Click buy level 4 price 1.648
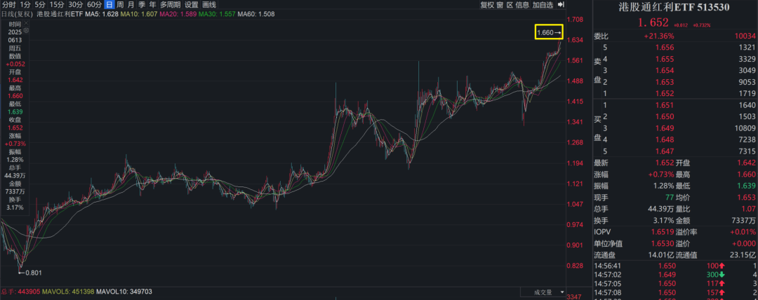Viewport: 758px width, 300px height. [x=665, y=140]
